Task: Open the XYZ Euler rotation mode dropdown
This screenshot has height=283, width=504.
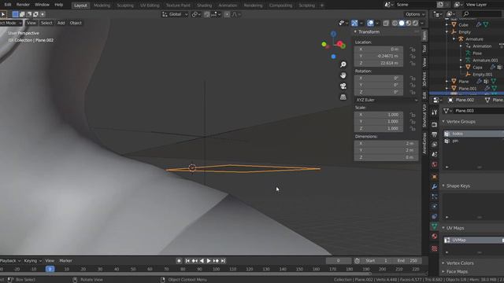Action: (x=387, y=100)
